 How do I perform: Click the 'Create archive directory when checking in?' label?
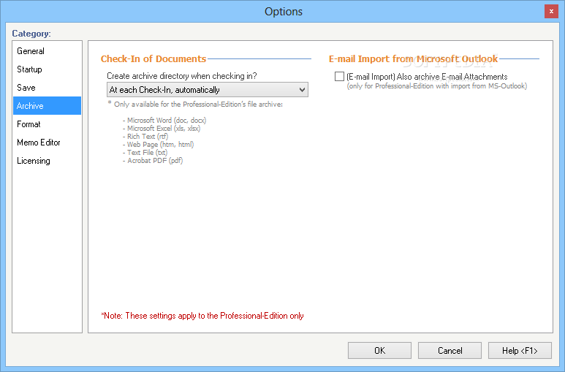(x=181, y=76)
